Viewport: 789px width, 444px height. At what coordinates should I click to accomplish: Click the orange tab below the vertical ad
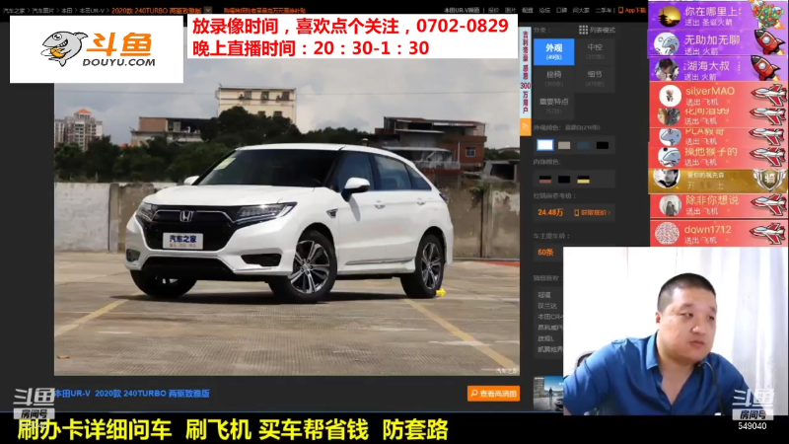pyautogui.click(x=525, y=127)
